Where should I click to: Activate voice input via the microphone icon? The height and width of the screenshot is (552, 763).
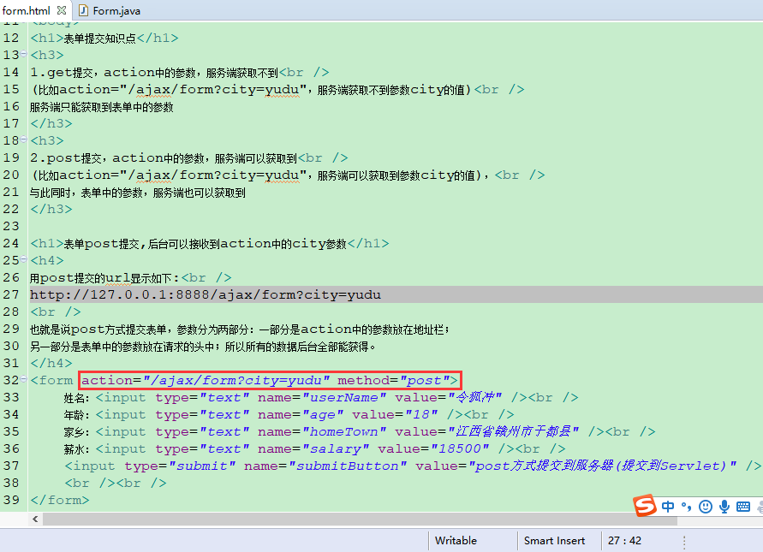(x=724, y=507)
